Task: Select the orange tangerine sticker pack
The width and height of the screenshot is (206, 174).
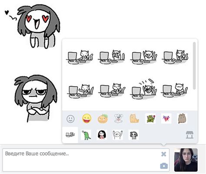Action: pos(103,119)
